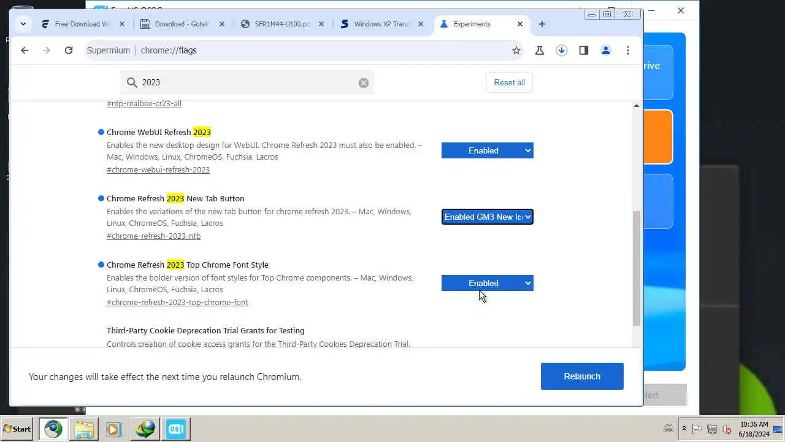Screen dimensions: 785x442
Task: Close the SFR1M44-U100 pdf tab
Action: (321, 24)
